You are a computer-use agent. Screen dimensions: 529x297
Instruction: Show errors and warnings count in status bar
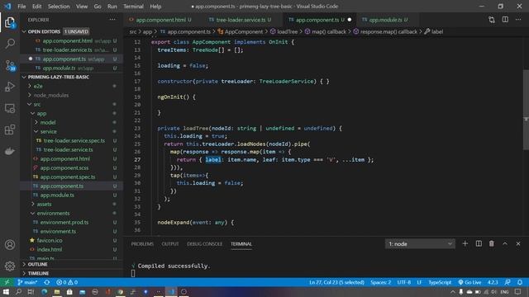(x=67, y=282)
